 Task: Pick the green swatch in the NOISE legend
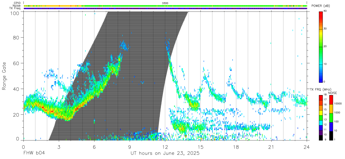pyautogui.click(x=331, y=117)
